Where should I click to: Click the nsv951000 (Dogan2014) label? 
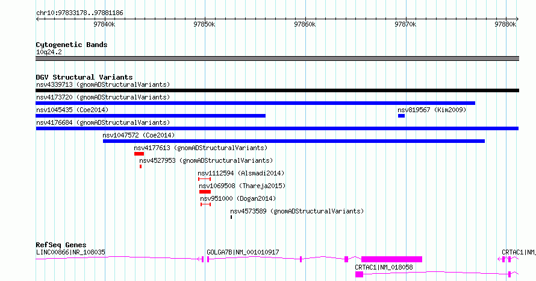point(238,198)
